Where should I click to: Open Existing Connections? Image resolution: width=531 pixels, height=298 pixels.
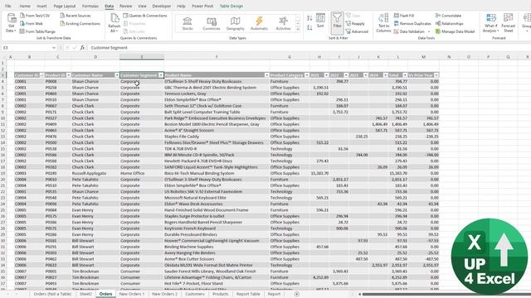tap(80, 24)
